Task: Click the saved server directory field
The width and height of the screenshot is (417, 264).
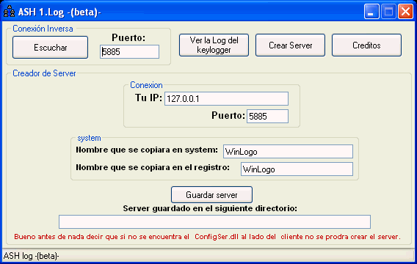Action: point(214,221)
